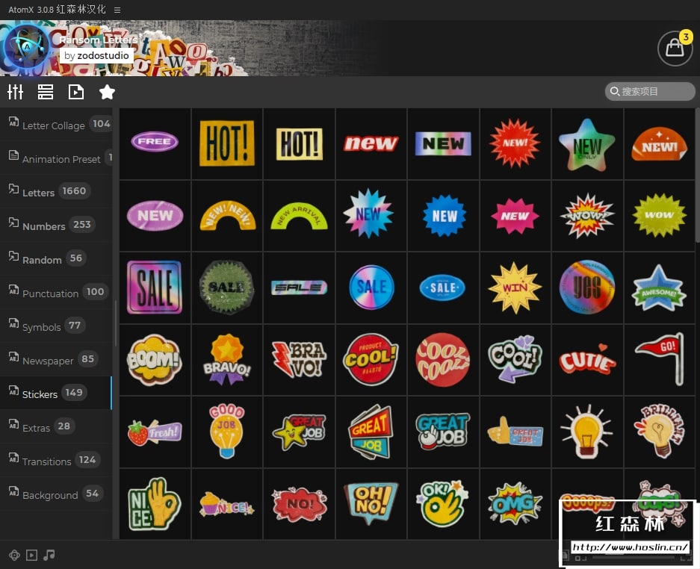The height and width of the screenshot is (569, 700).
Task: Open the Extras category
Action: point(56,426)
